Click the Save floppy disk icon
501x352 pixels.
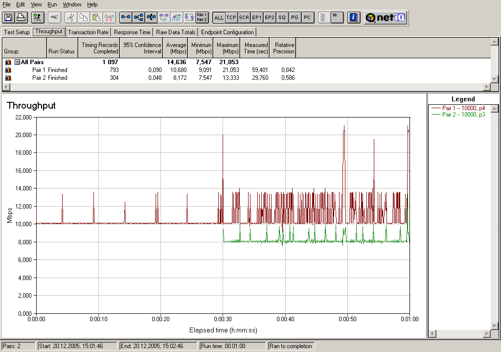click(8, 18)
